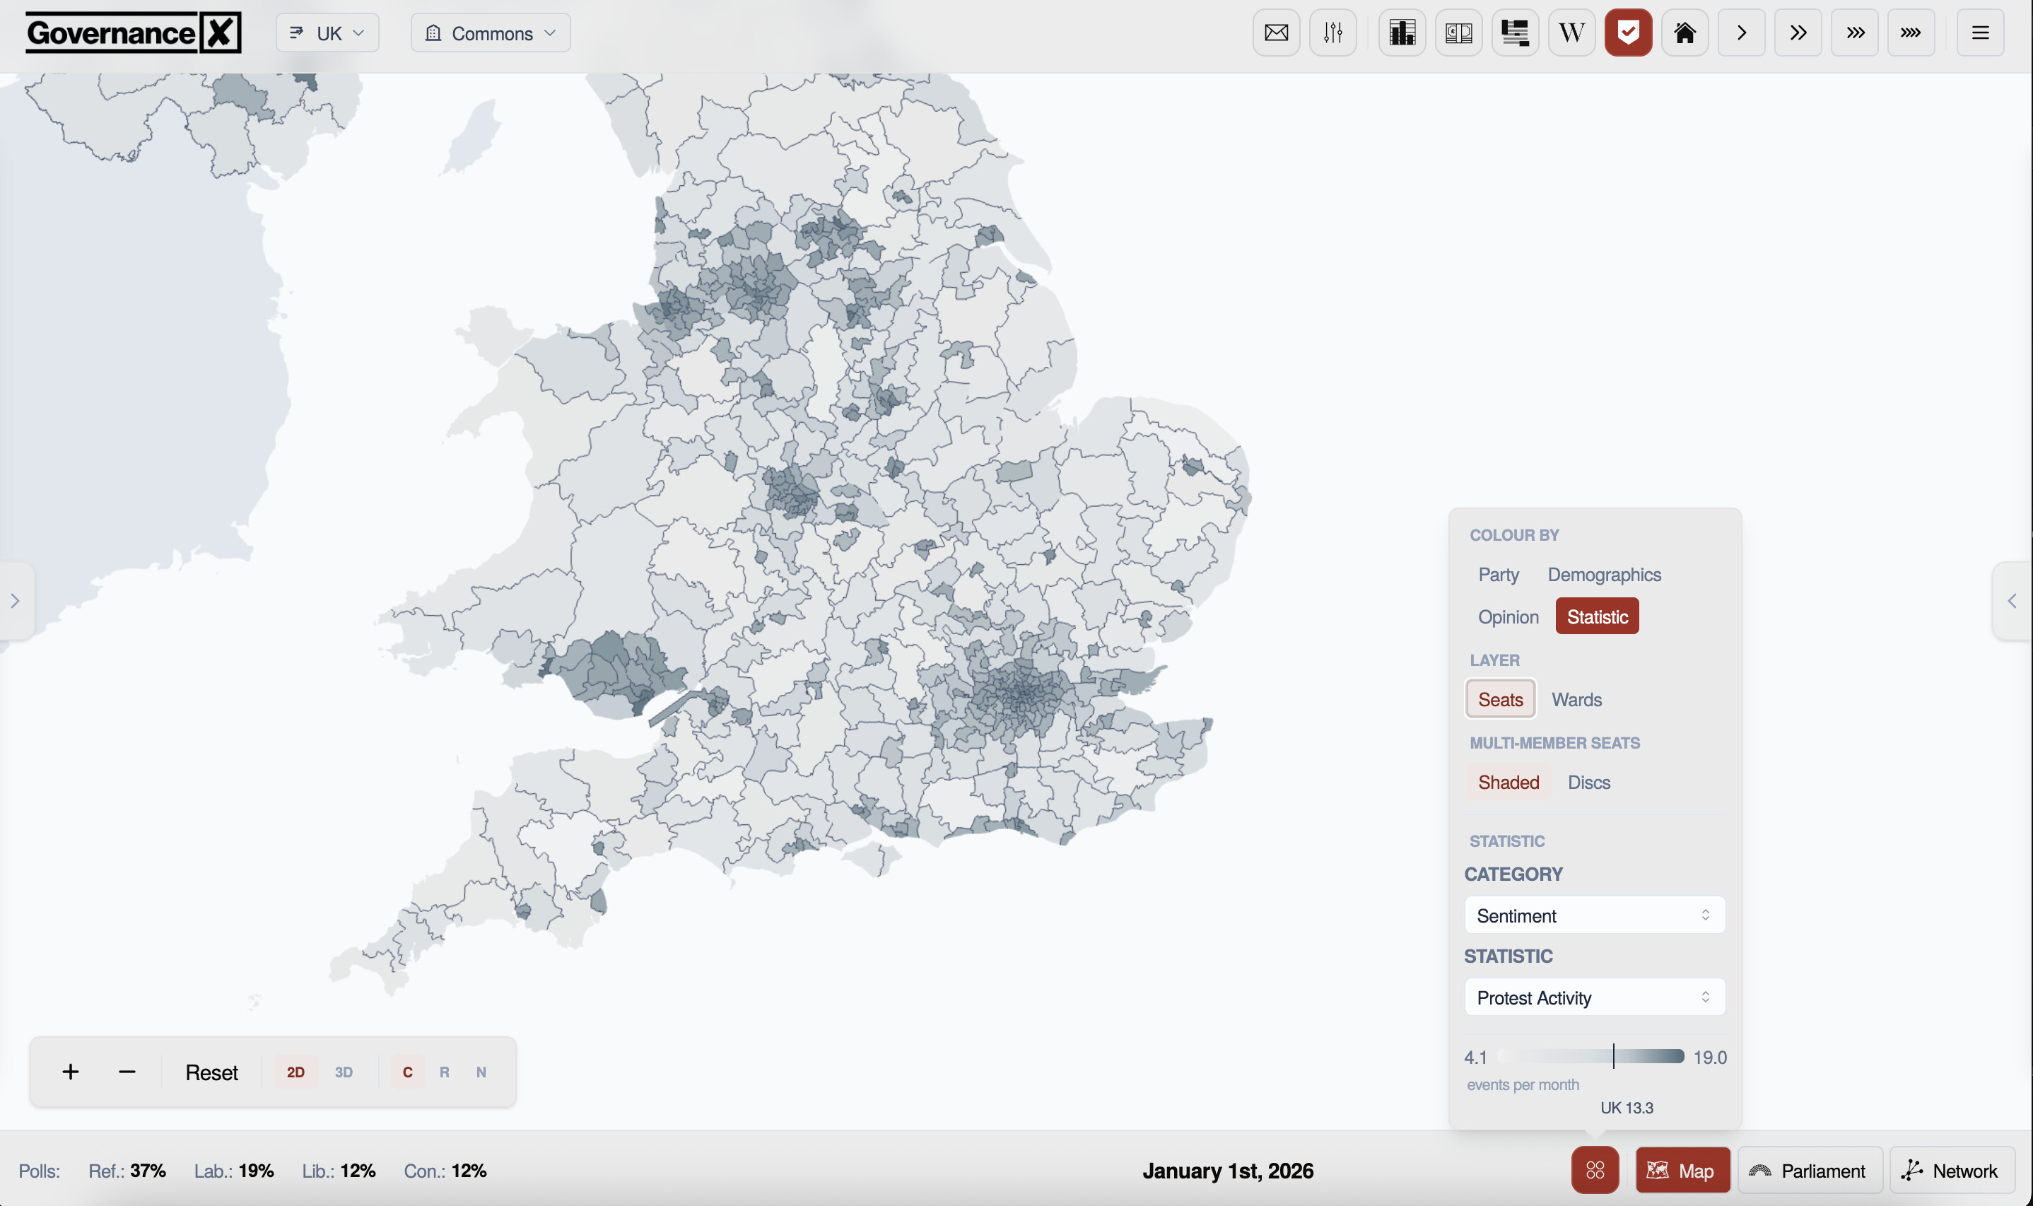2033x1206 pixels.
Task: Open the Protest Activity statistic dropdown
Action: pos(1594,997)
